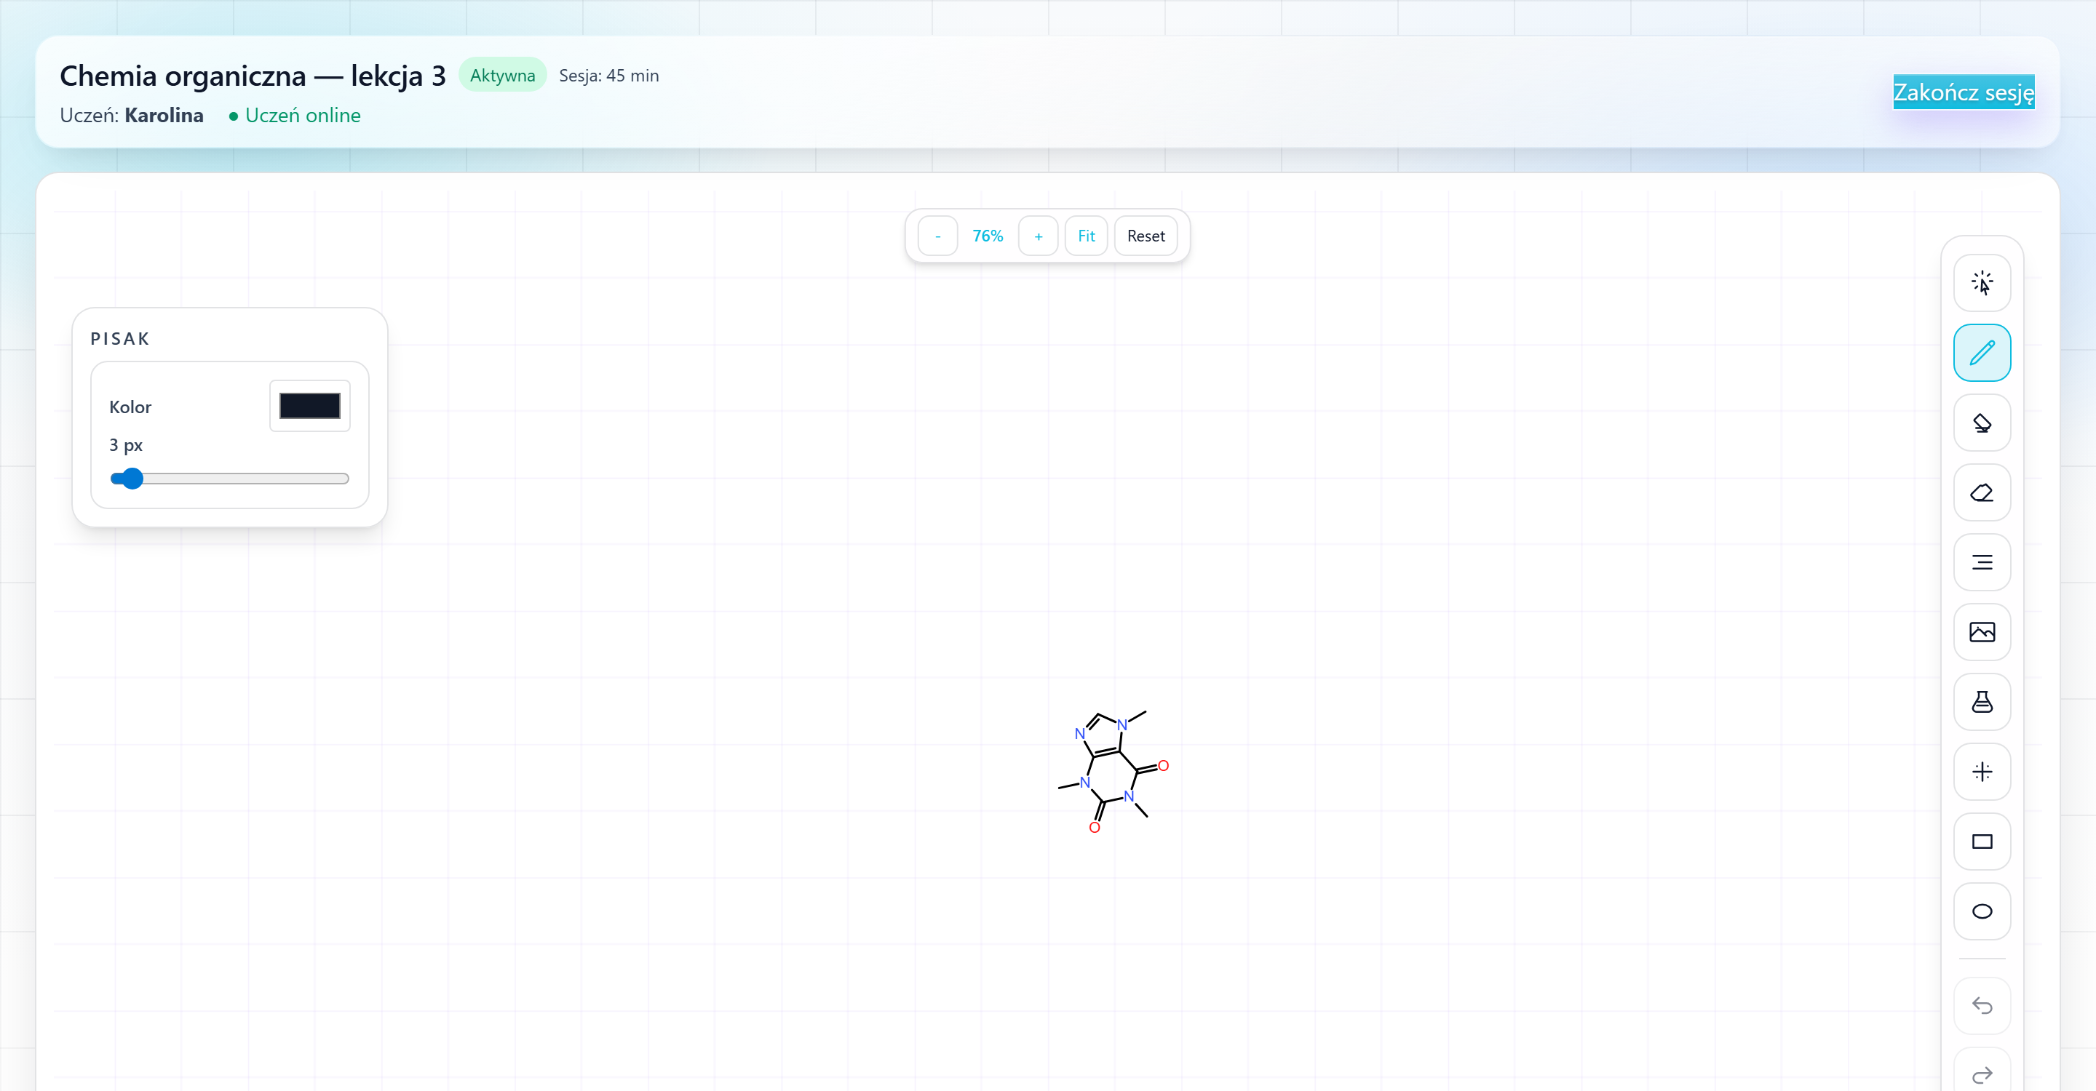2096x1091 pixels.
Task: Select the pointer/select tool
Action: pyautogui.click(x=1981, y=283)
